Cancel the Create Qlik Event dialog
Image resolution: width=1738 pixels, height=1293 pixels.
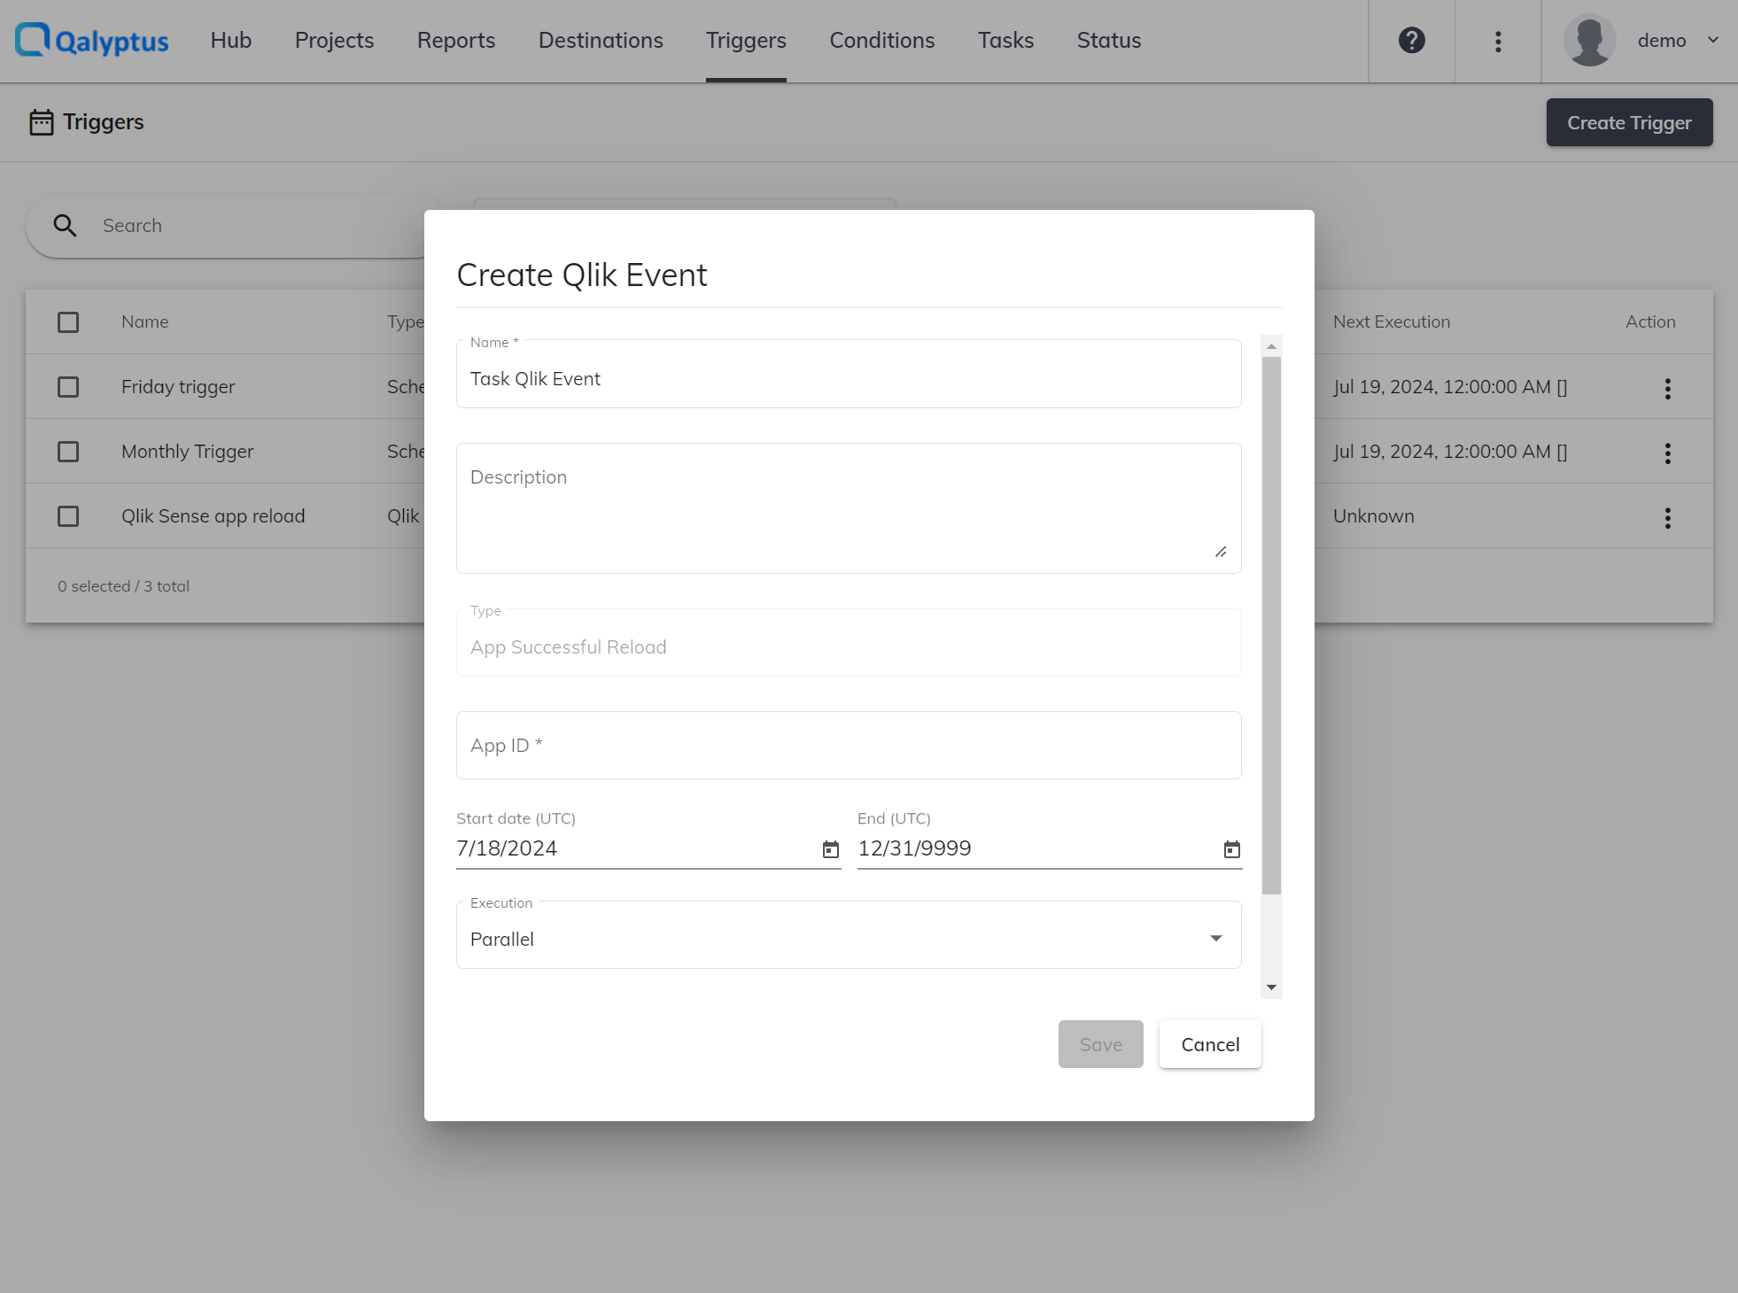[x=1210, y=1044]
